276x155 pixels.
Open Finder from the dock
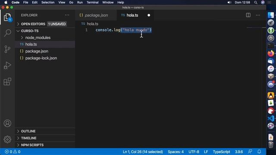(x=271, y=15)
